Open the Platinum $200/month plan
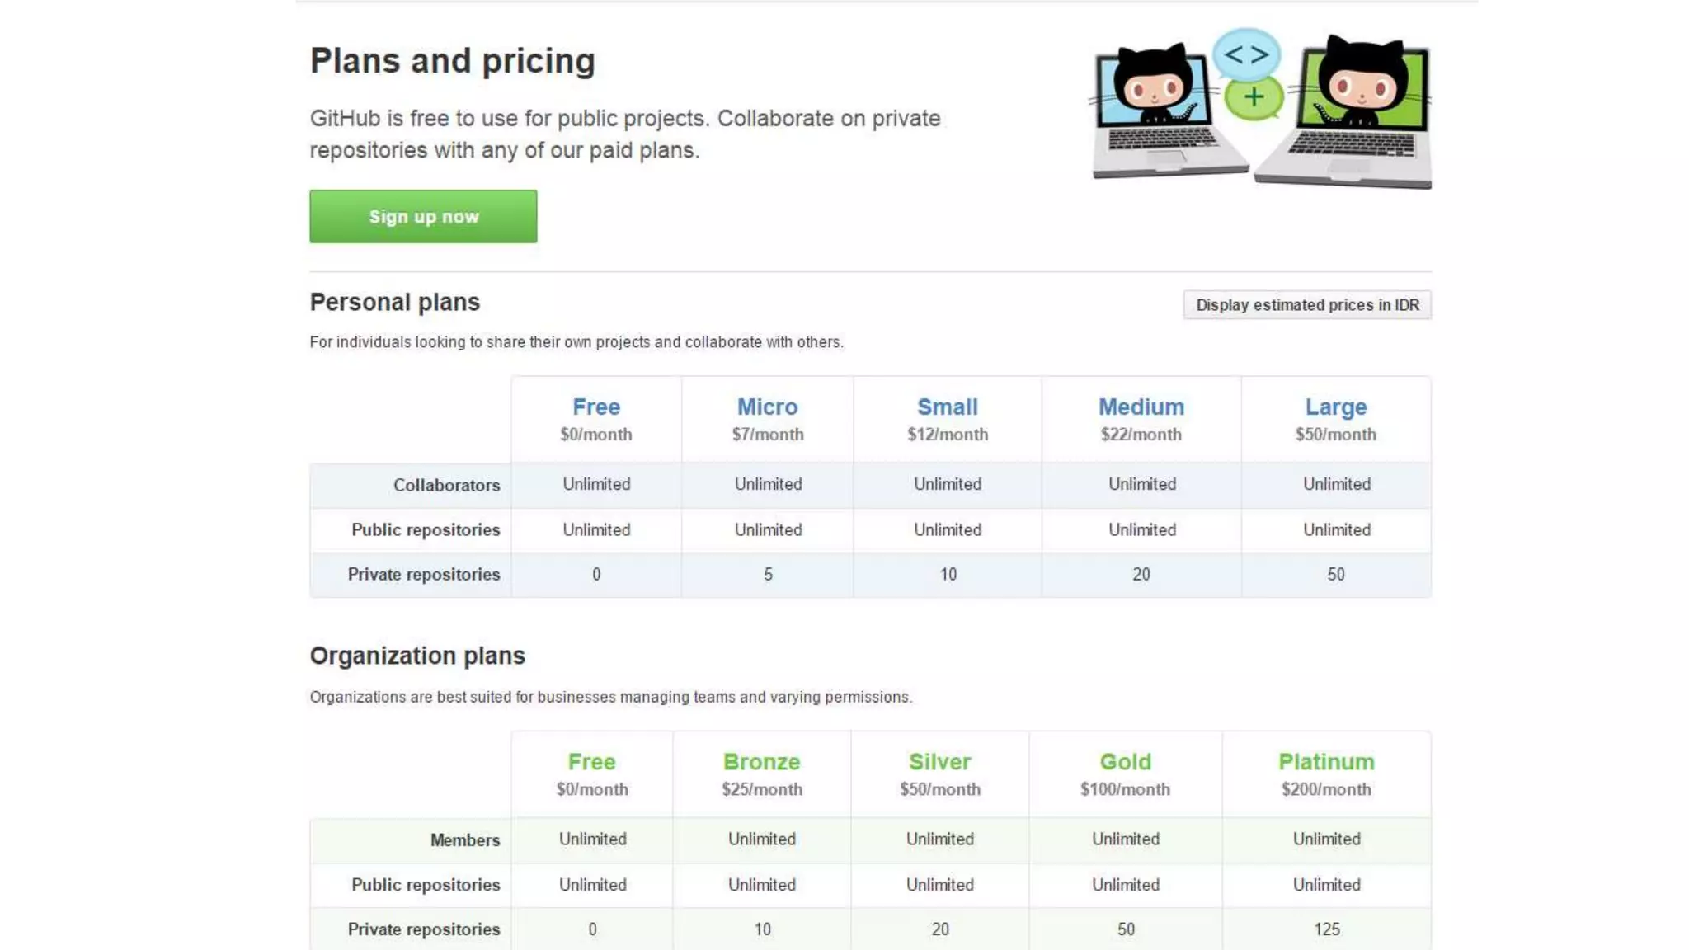 point(1326,762)
